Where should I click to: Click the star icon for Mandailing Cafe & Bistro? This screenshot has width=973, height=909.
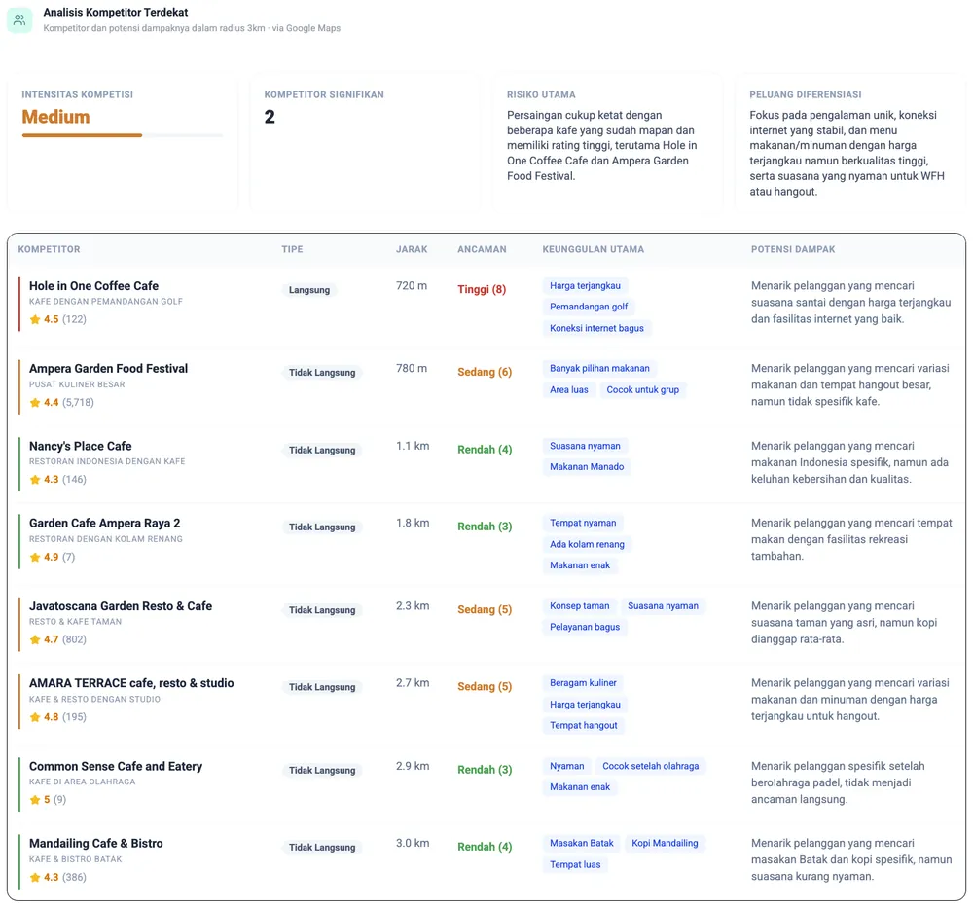click(35, 877)
